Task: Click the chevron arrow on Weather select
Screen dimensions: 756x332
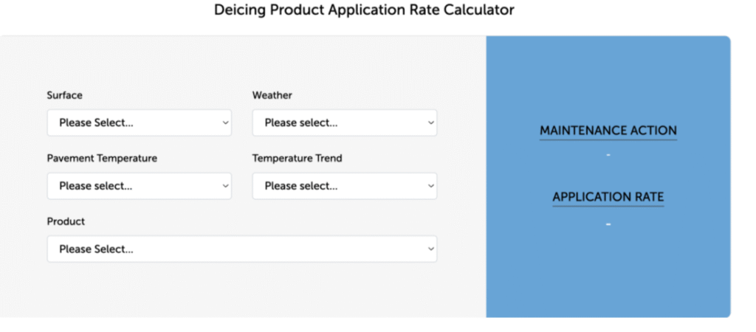Action: click(431, 123)
